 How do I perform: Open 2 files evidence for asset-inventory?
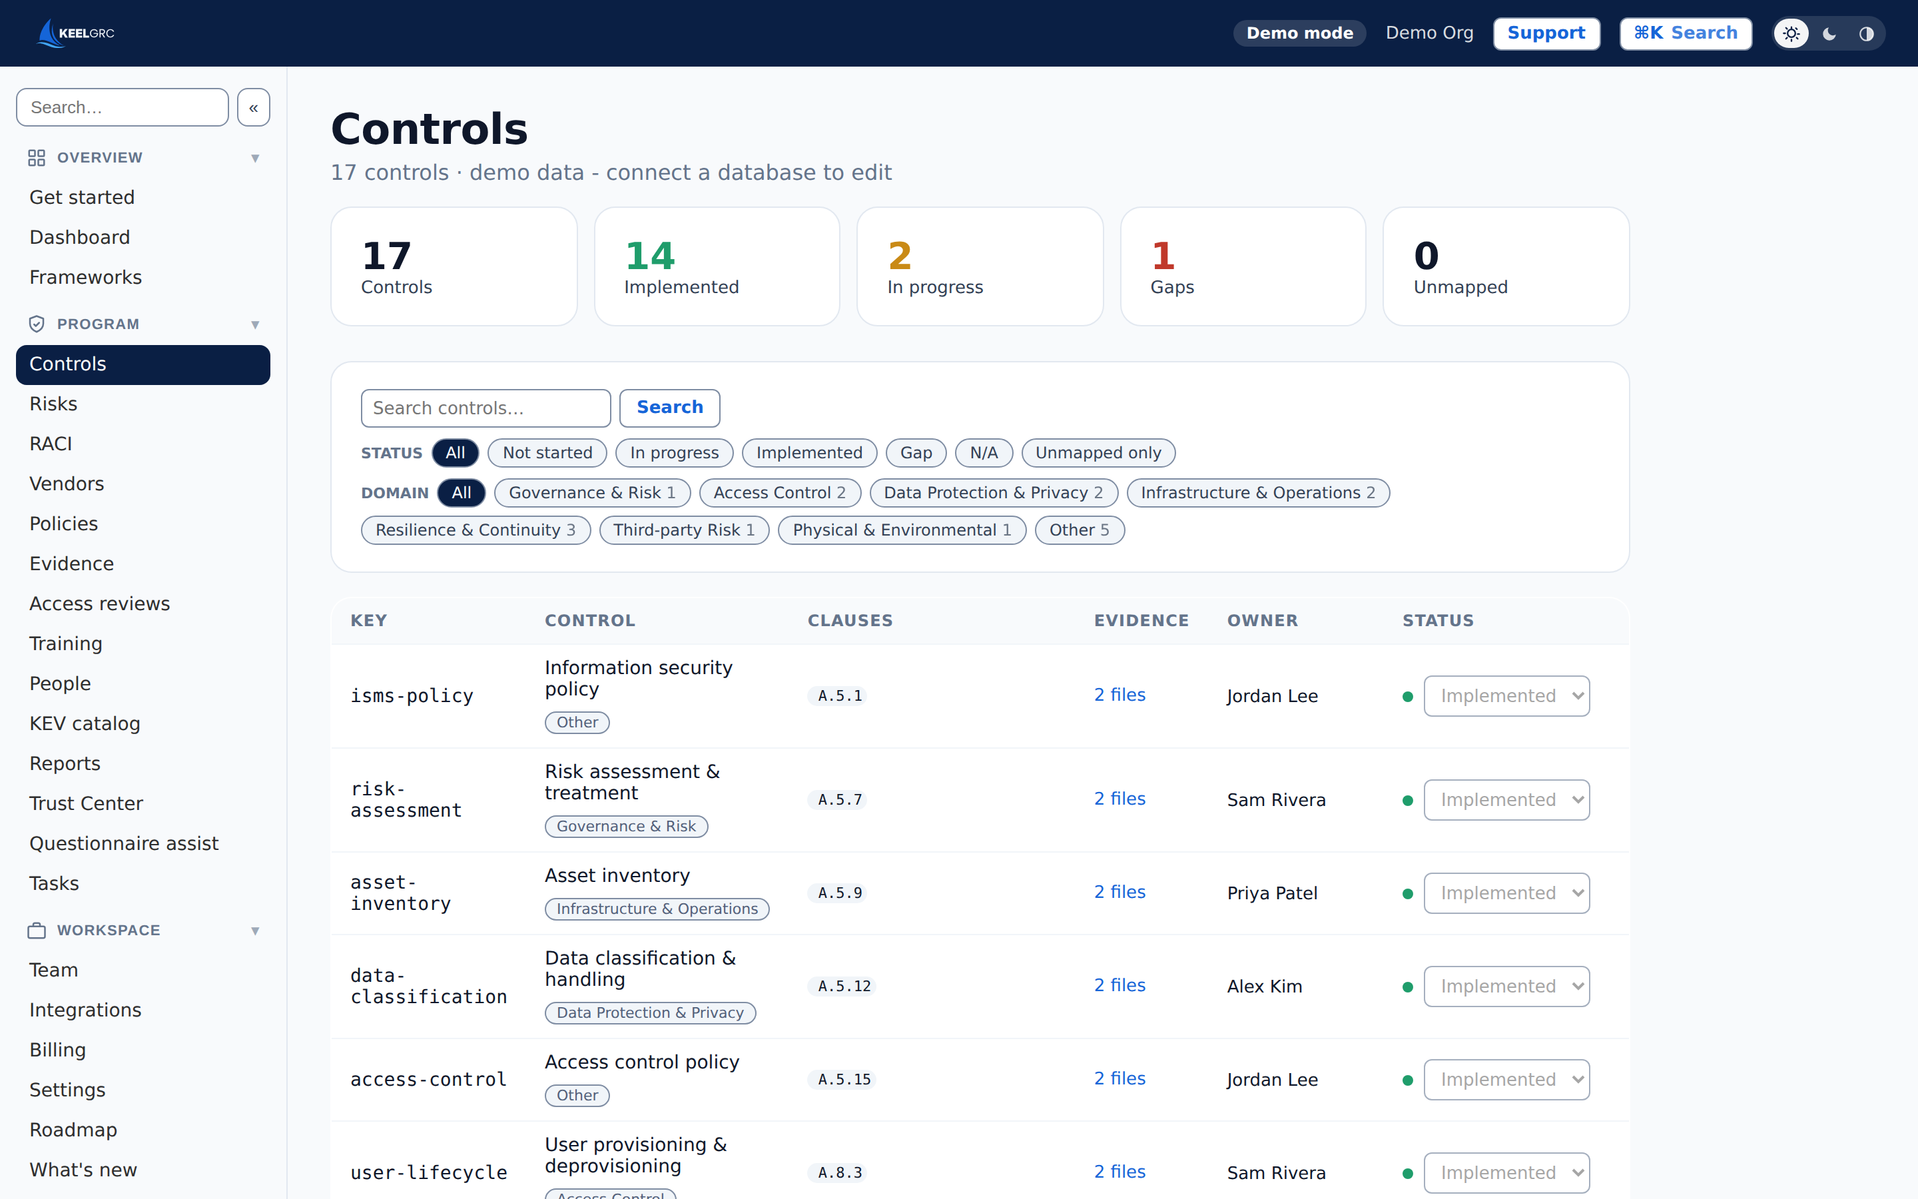click(x=1120, y=892)
